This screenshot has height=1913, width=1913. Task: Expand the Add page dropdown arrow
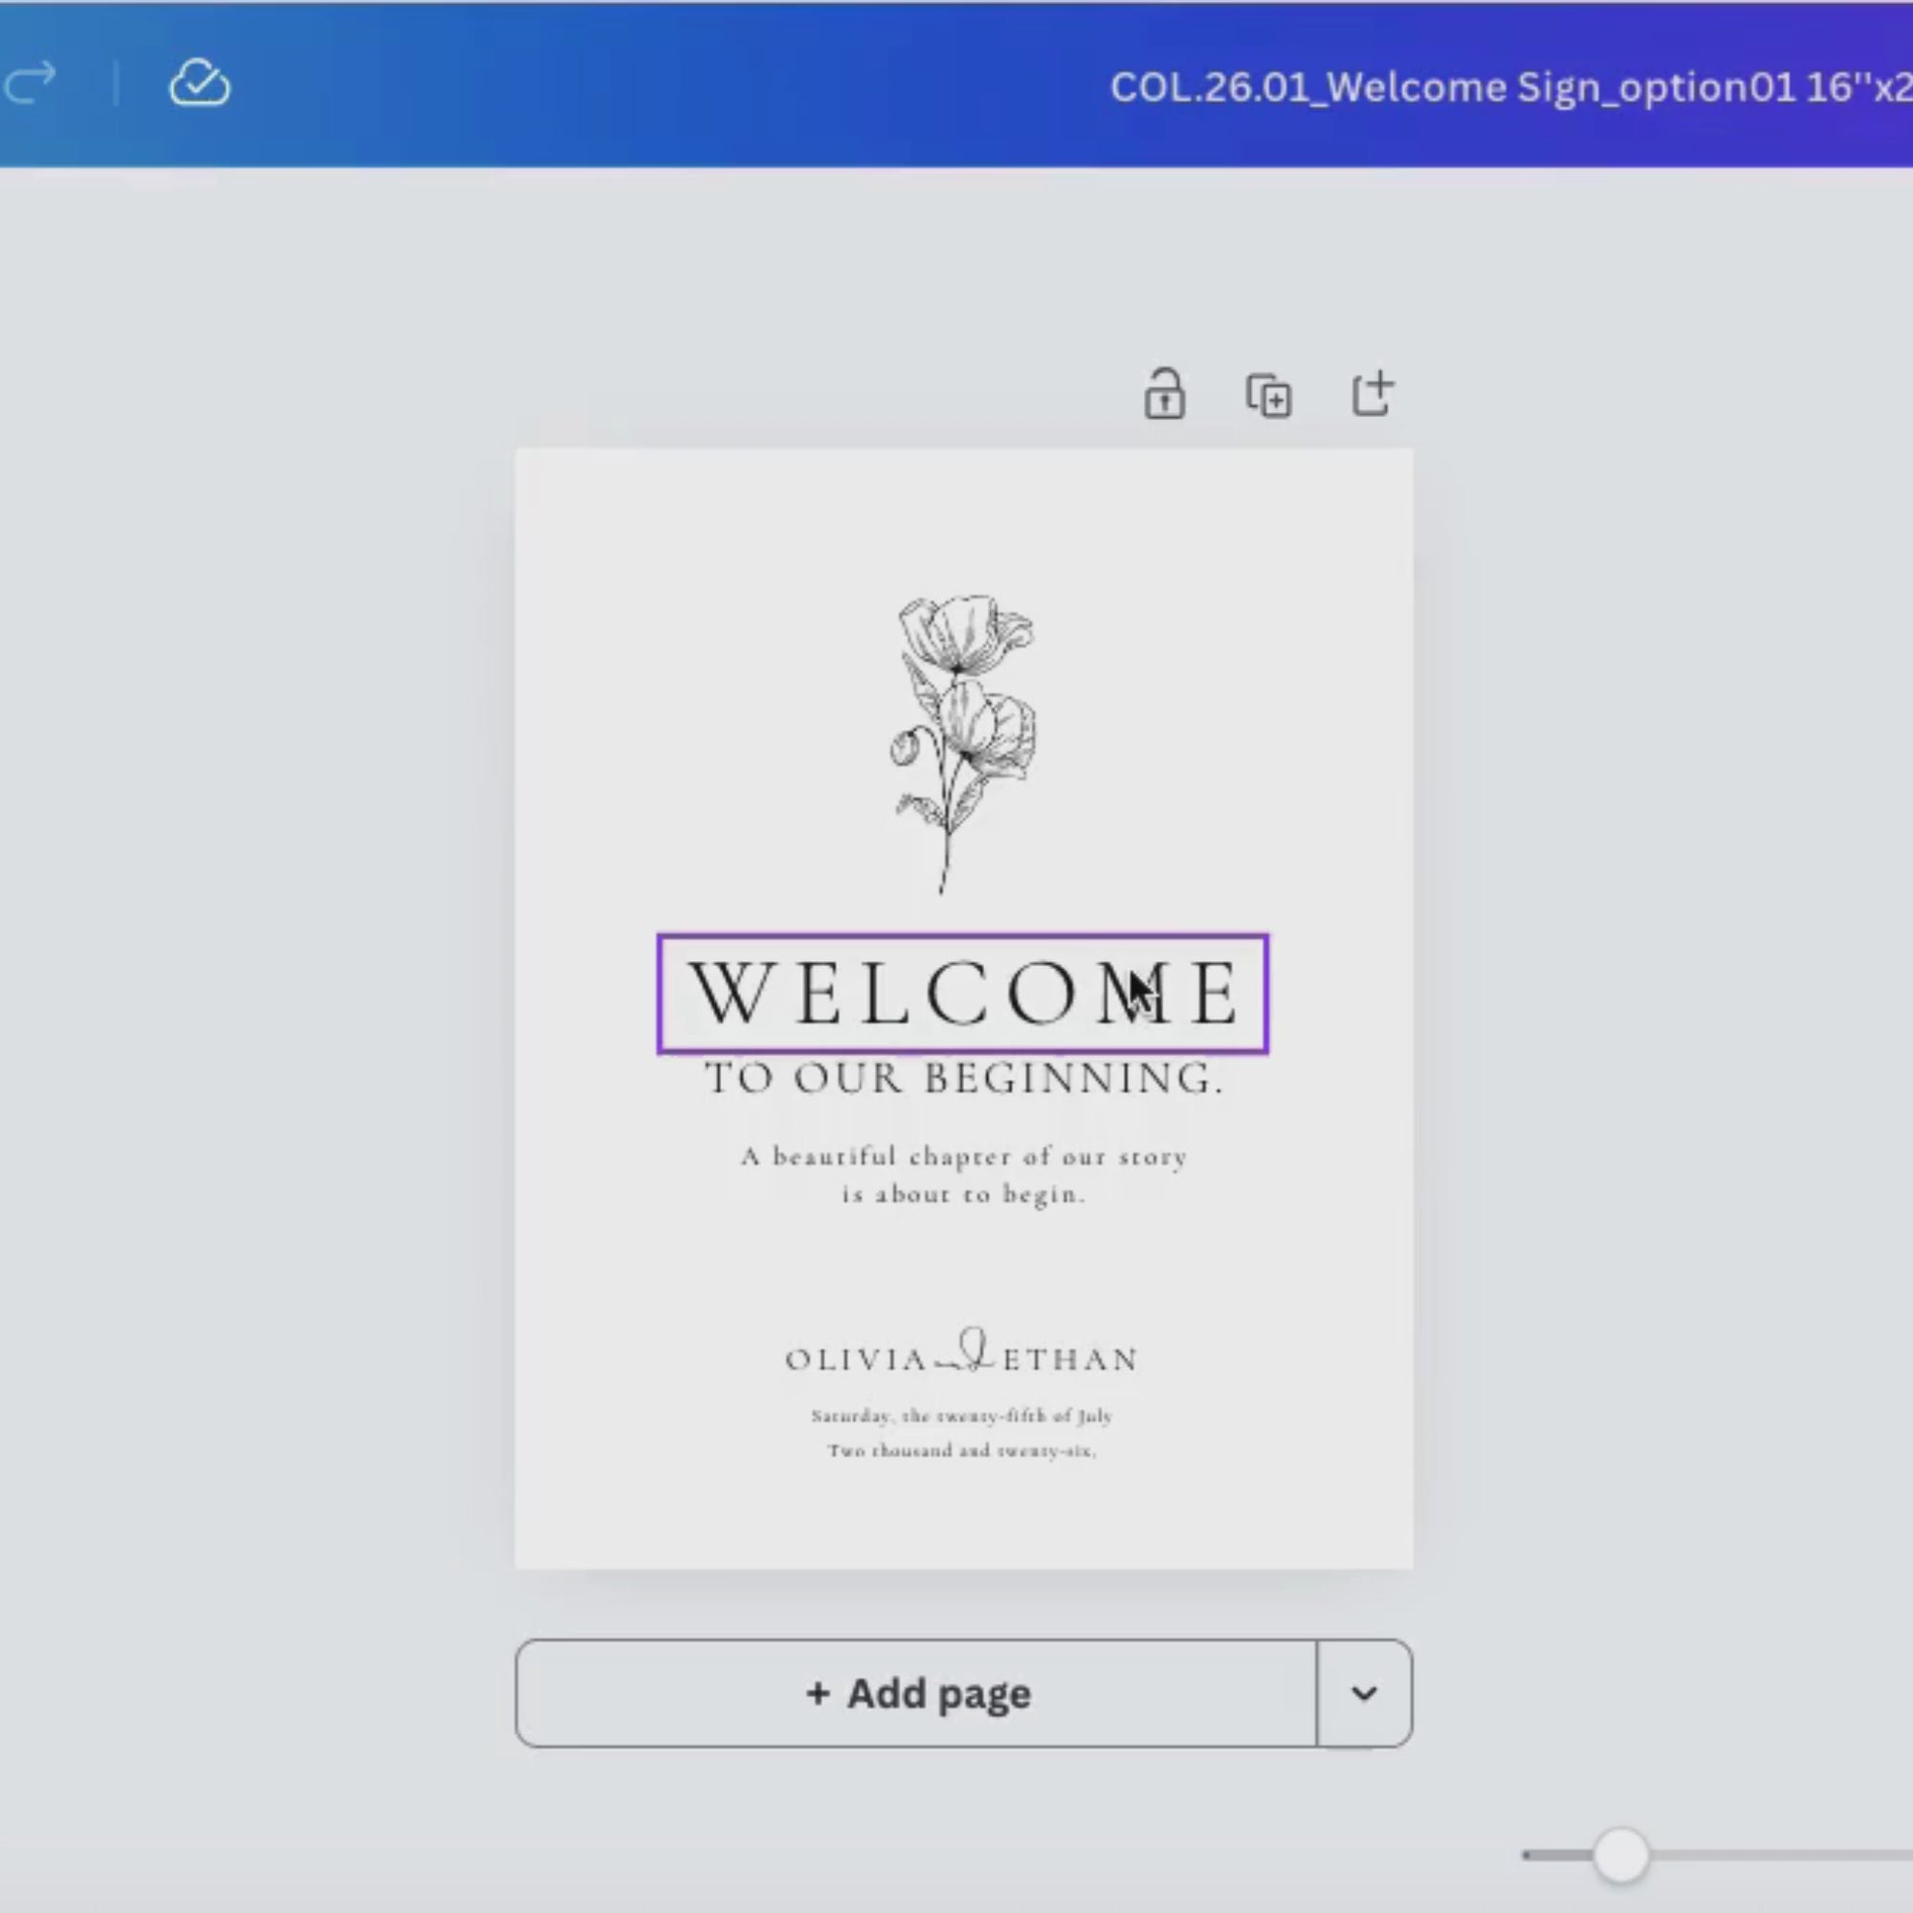pyautogui.click(x=1365, y=1693)
